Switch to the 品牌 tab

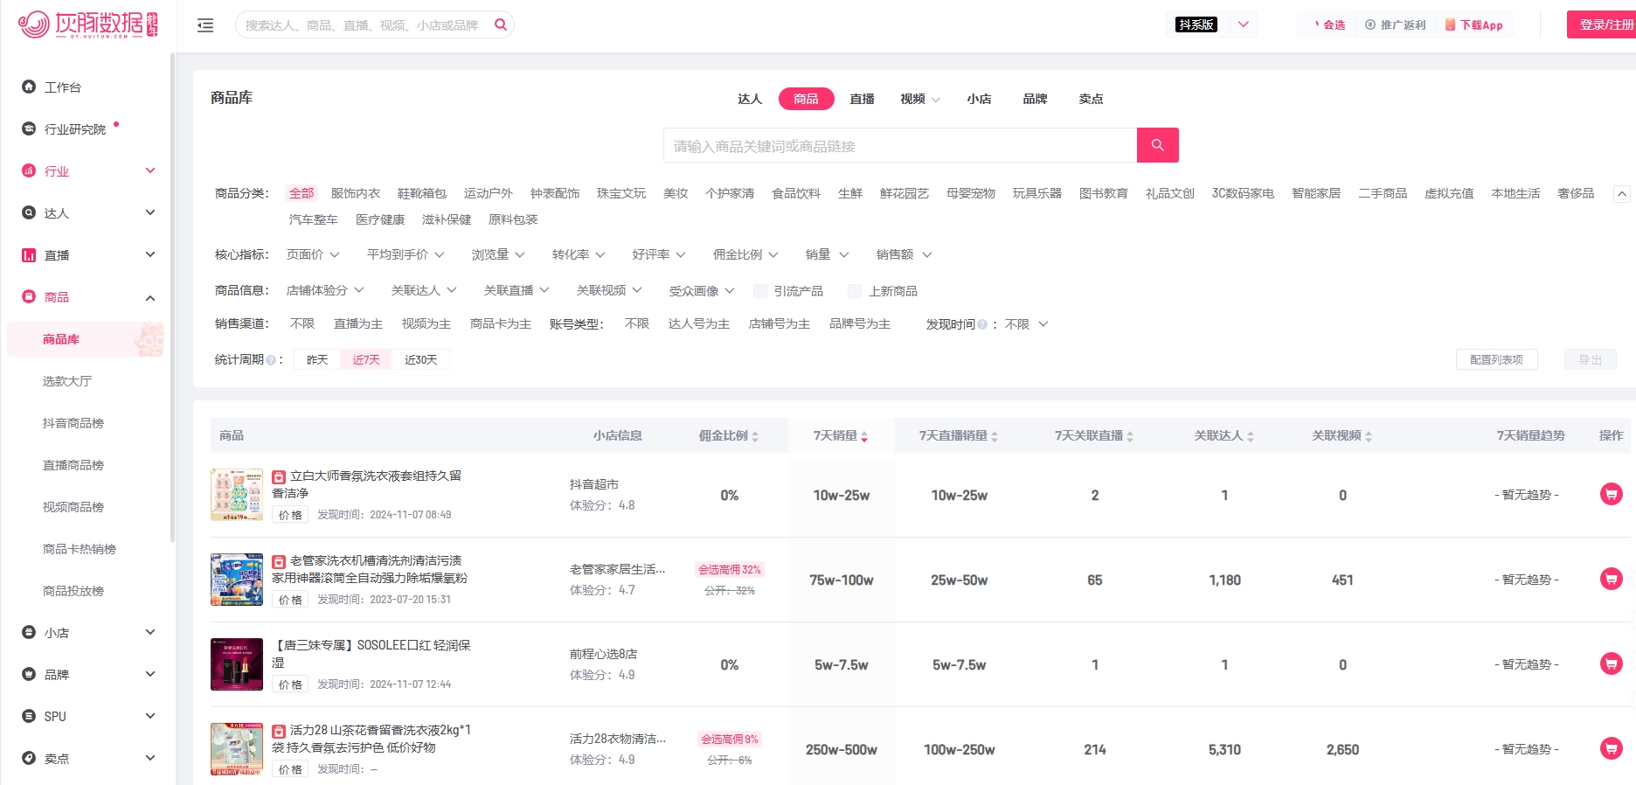click(1035, 99)
